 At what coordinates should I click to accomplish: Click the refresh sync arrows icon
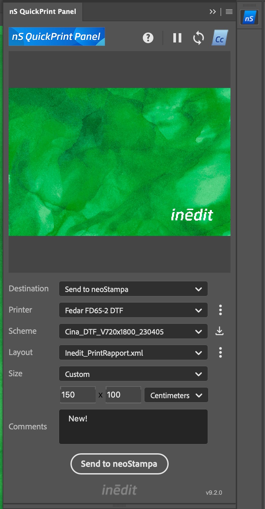[x=199, y=38]
